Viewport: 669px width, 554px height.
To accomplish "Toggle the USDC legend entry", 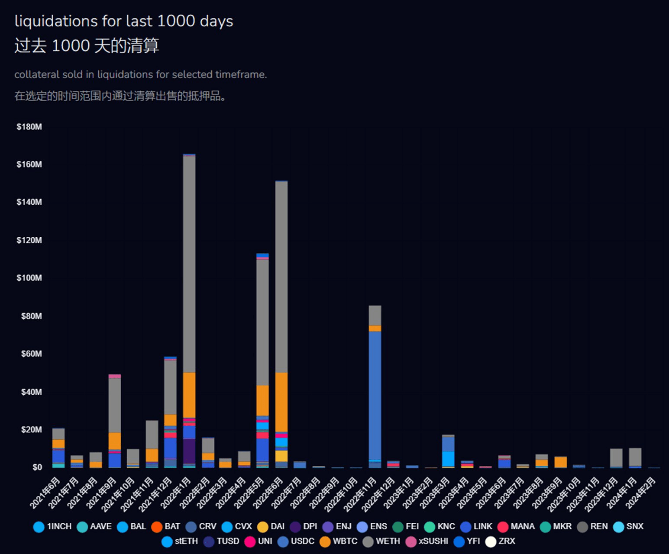I will (296, 541).
